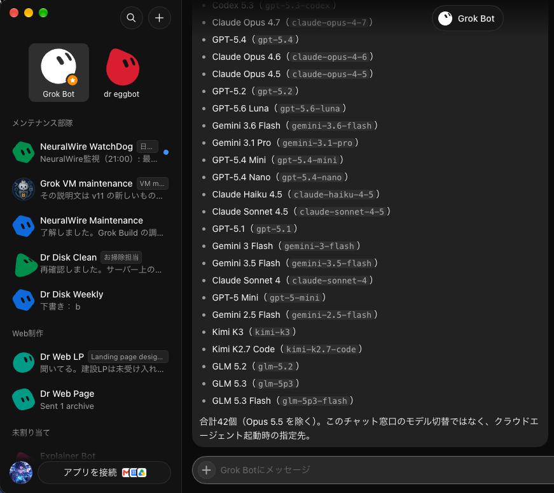Open Dr Web Page conversation

[x=91, y=399]
